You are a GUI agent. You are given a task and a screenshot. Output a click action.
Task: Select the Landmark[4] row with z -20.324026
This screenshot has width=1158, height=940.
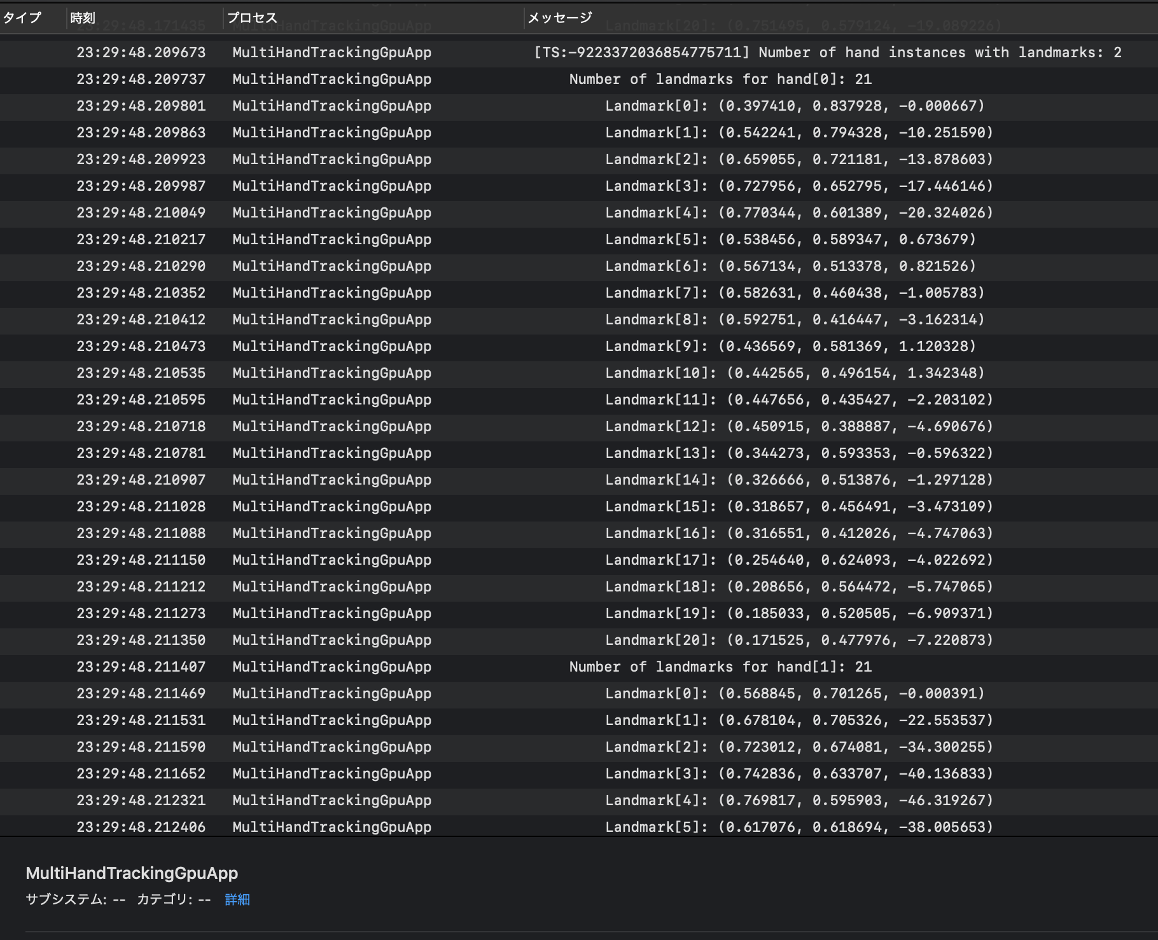pos(799,213)
